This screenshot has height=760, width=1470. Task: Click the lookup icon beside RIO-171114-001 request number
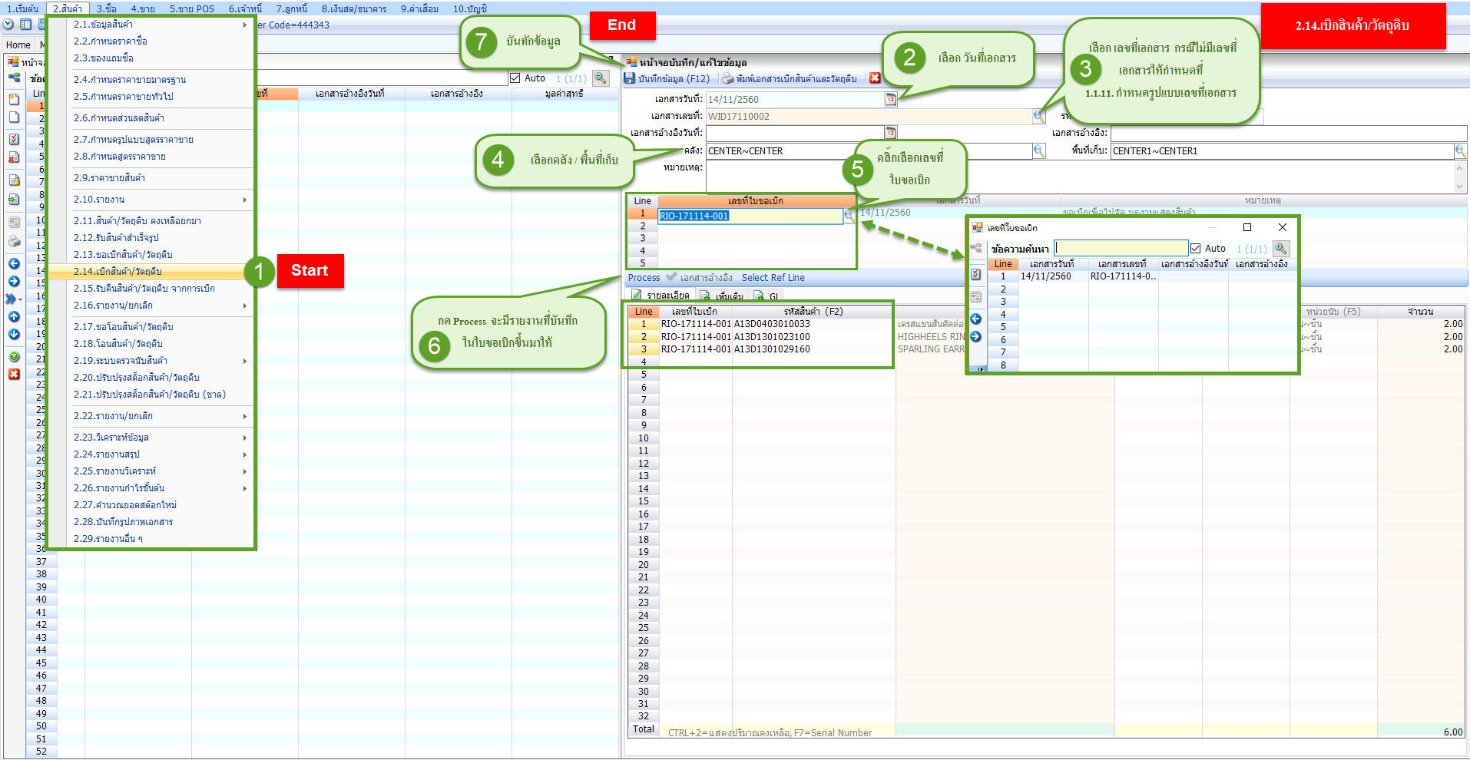click(849, 216)
